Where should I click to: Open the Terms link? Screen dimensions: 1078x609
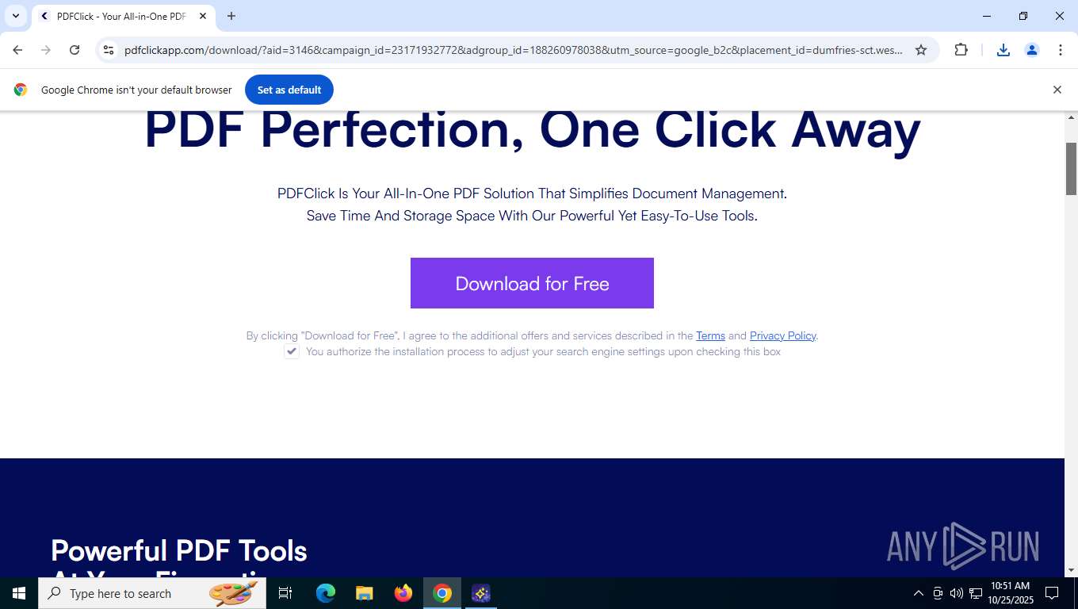710,335
